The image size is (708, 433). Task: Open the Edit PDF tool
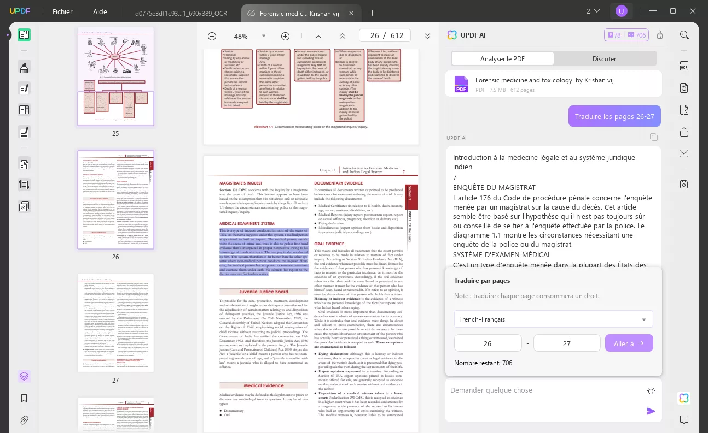24,89
